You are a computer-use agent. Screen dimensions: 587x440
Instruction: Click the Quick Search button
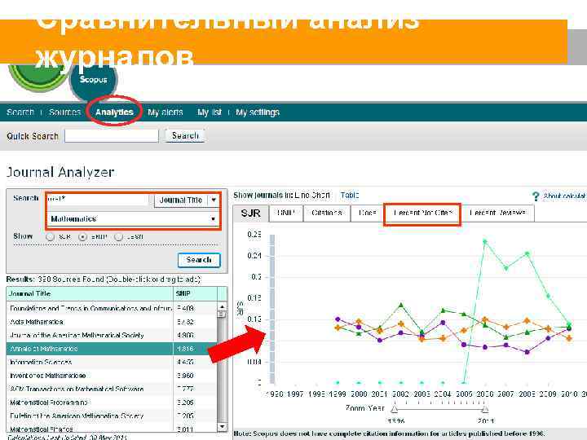185,135
